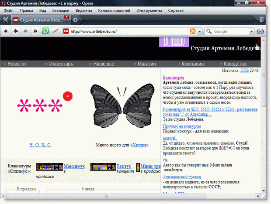The height and width of the screenshot is (204, 271).
Task: Click the Мини три keys thumbnail
Action: [x=138, y=168]
